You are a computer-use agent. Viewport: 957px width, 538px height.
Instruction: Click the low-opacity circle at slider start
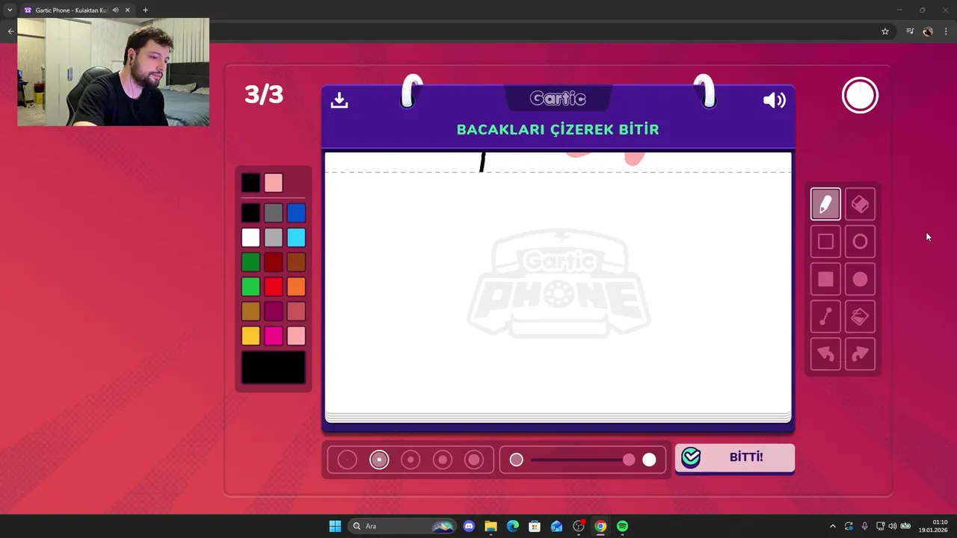[516, 460]
